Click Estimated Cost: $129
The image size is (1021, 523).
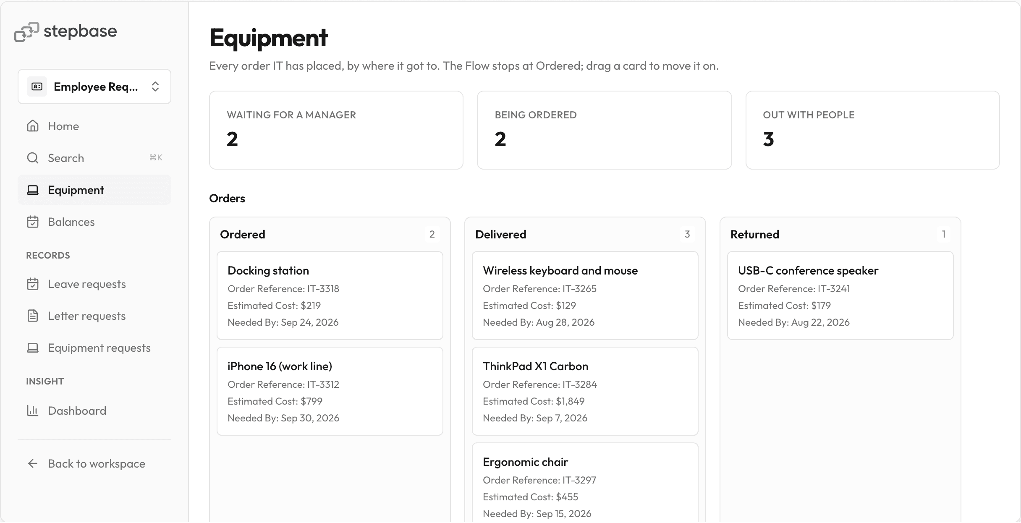pyautogui.click(x=529, y=306)
